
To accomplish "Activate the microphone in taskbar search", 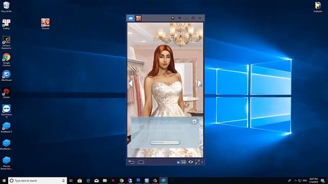I will [64, 180].
